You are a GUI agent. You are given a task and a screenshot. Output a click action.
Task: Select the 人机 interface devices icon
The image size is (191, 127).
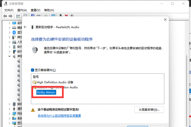tap(14, 42)
